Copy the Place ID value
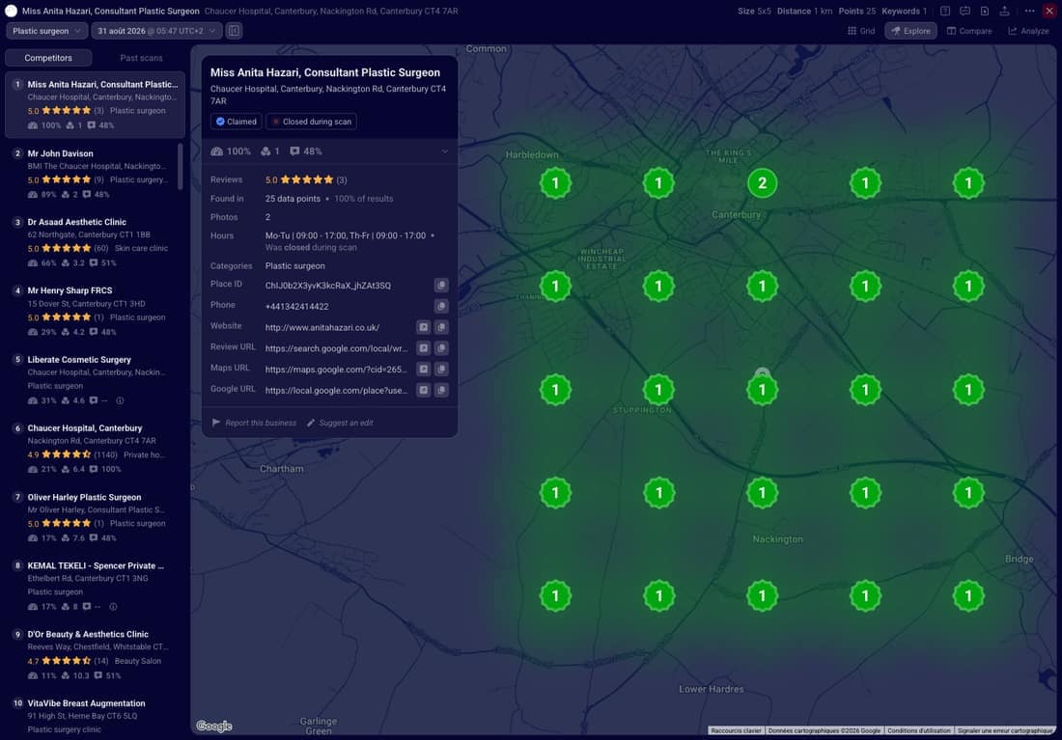1062x740 pixels. pyautogui.click(x=441, y=285)
